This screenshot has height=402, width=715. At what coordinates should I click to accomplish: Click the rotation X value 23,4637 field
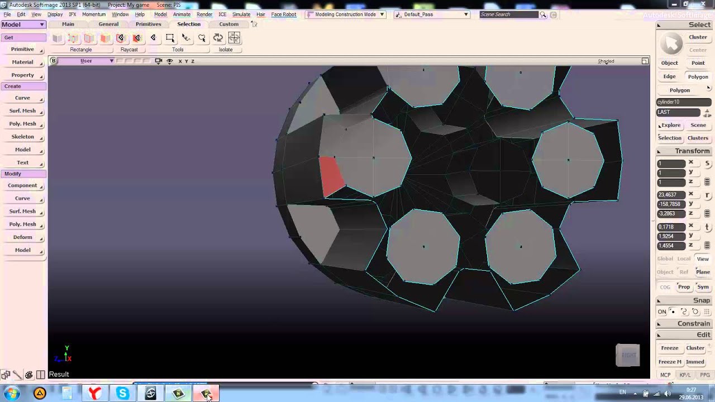[671, 195]
